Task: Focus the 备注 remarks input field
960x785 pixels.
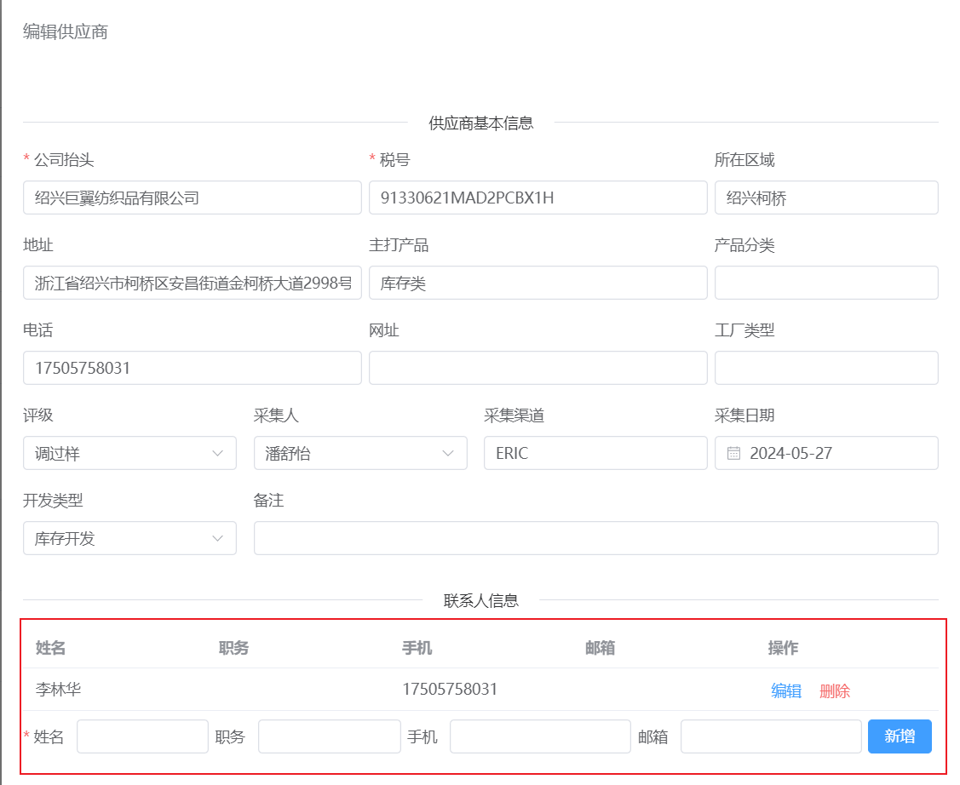Action: click(x=595, y=538)
